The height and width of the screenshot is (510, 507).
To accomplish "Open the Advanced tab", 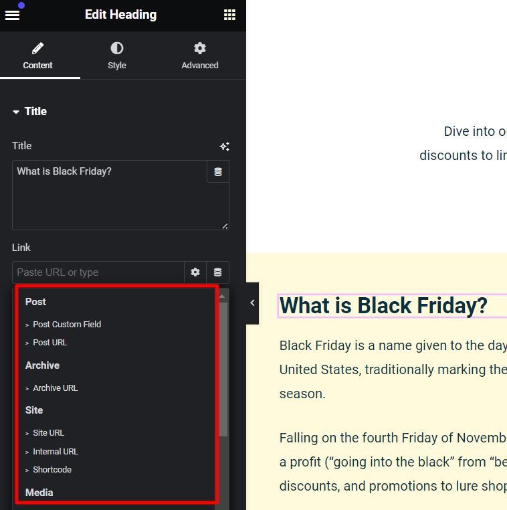I will click(x=199, y=56).
